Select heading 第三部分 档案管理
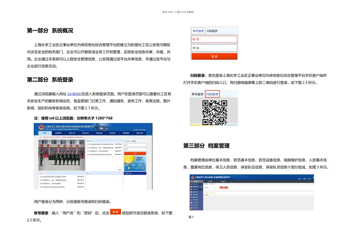This screenshot has height=252, width=356. [206, 145]
